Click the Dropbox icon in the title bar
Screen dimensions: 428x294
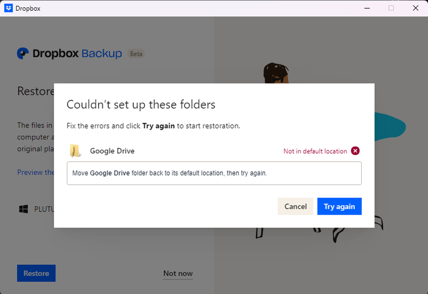9,8
